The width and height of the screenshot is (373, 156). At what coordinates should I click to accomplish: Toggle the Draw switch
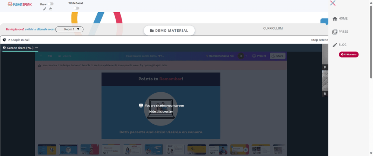(51, 4)
